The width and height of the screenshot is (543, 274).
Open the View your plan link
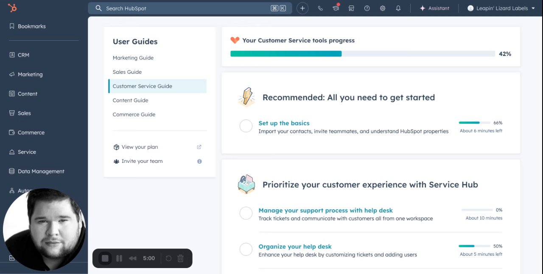click(140, 147)
